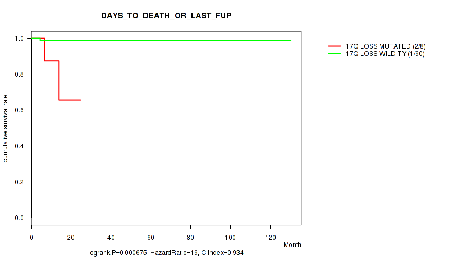Click the cumulative survival rate axis label
This screenshot has width=476, height=264.
click(x=6, y=128)
